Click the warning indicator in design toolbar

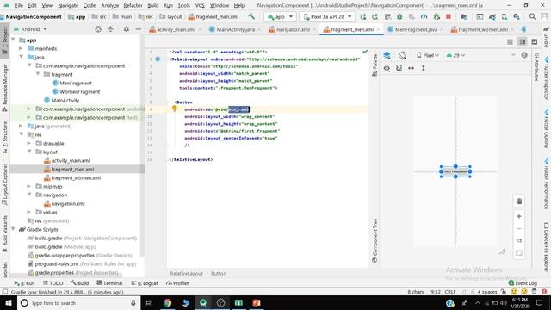pyautogui.click(x=524, y=55)
